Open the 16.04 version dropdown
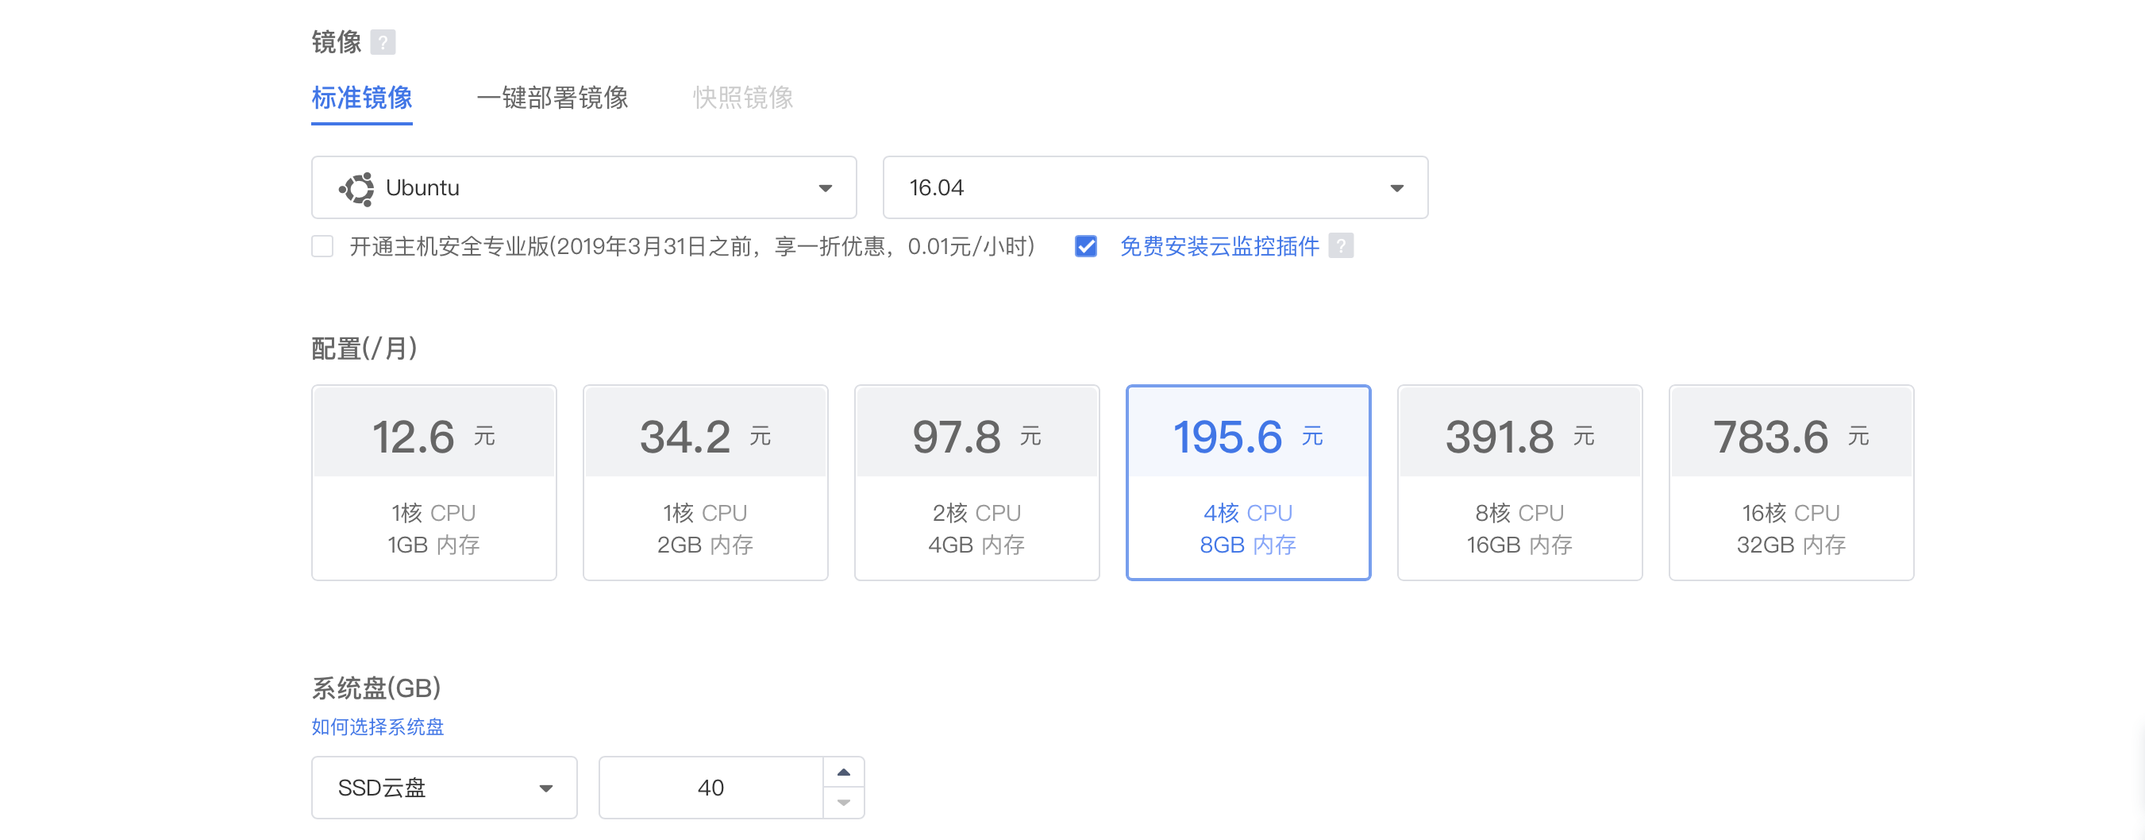The width and height of the screenshot is (2145, 840). pos(1155,187)
